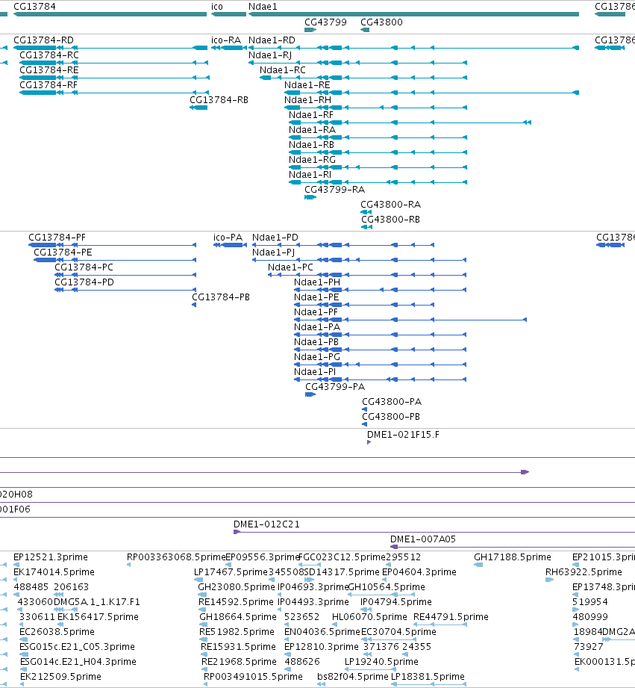The width and height of the screenshot is (635, 688).
Task: Click the CG13784 gene label
Action: 34,7
